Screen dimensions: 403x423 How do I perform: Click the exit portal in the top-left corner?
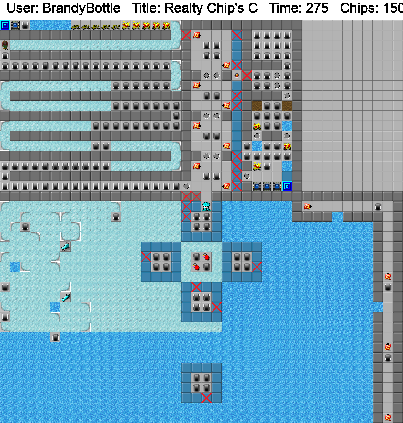[x=5, y=25]
